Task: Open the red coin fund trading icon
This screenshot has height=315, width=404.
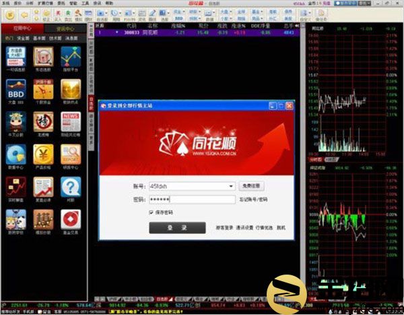Action: click(x=71, y=219)
